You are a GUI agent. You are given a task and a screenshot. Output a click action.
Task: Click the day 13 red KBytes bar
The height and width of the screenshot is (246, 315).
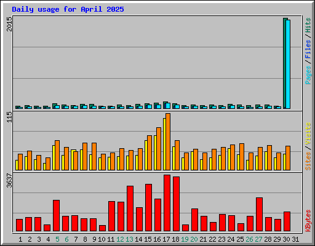coord(130,208)
